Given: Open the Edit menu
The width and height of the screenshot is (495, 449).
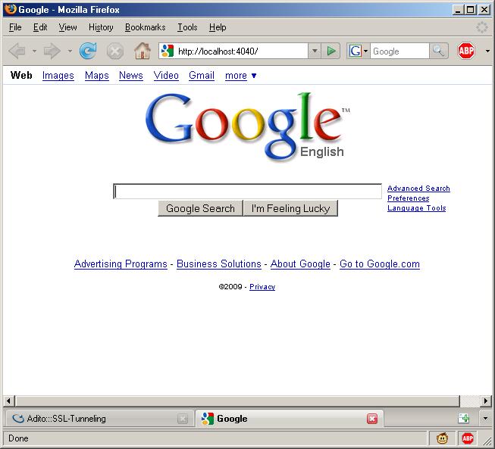Looking at the screenshot, I should click(40, 27).
